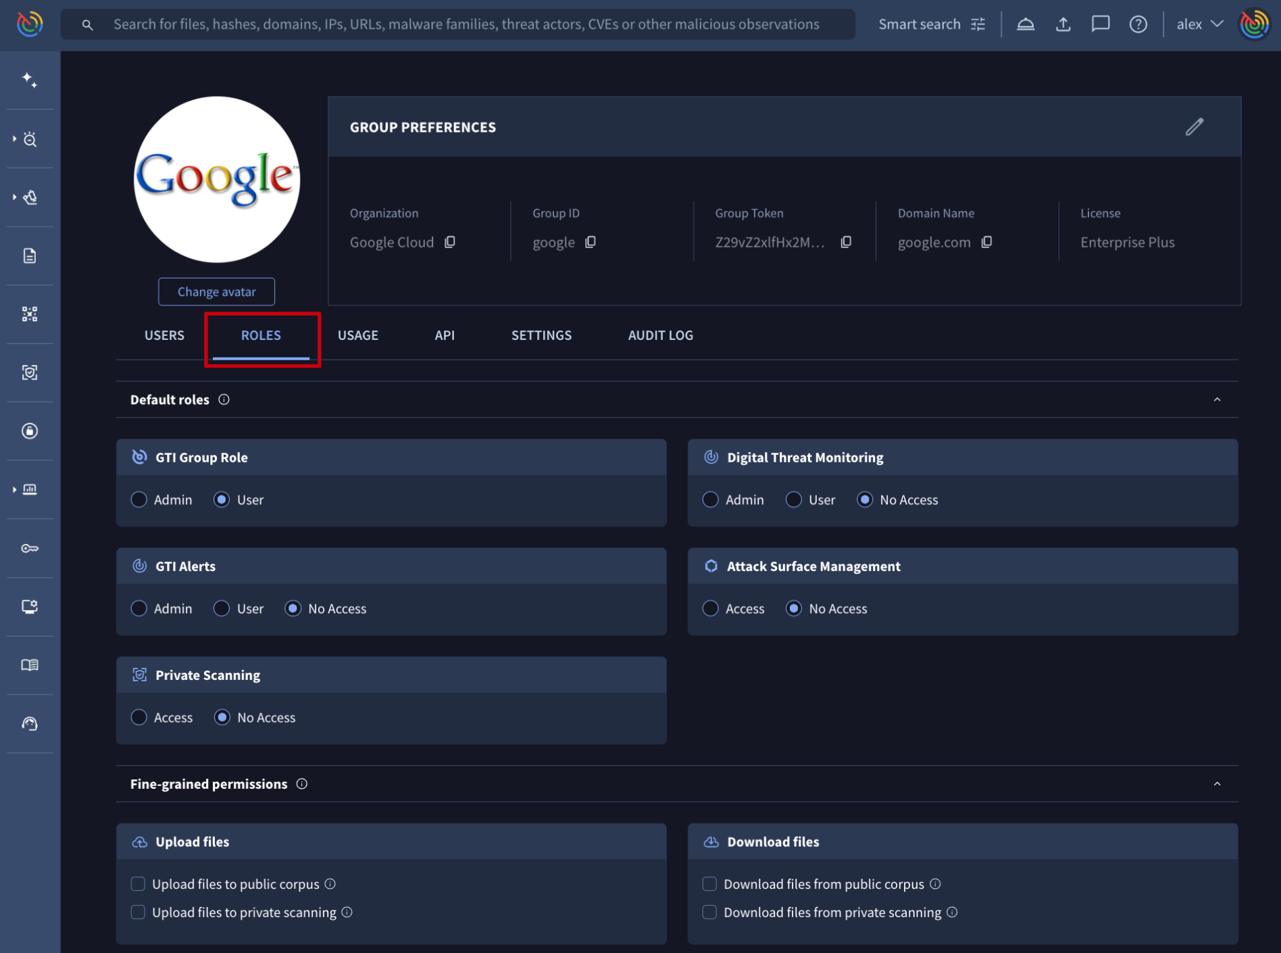Select Admin for Digital Threat Monitoring

click(x=711, y=499)
